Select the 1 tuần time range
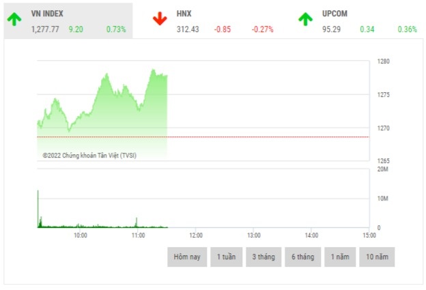Viewport: 426px width, 290px height. 226,257
